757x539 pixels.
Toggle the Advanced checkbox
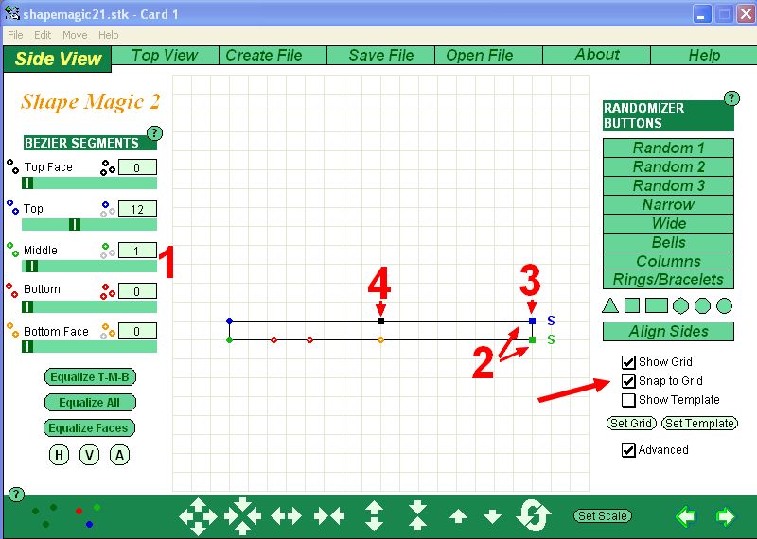(628, 450)
